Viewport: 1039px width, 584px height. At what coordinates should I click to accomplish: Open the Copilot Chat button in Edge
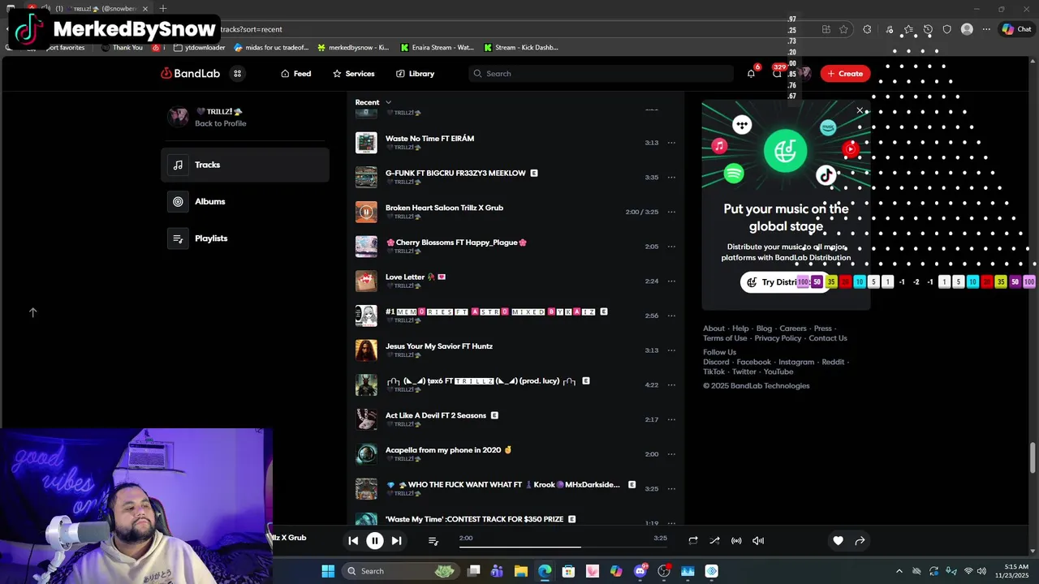[1016, 29]
